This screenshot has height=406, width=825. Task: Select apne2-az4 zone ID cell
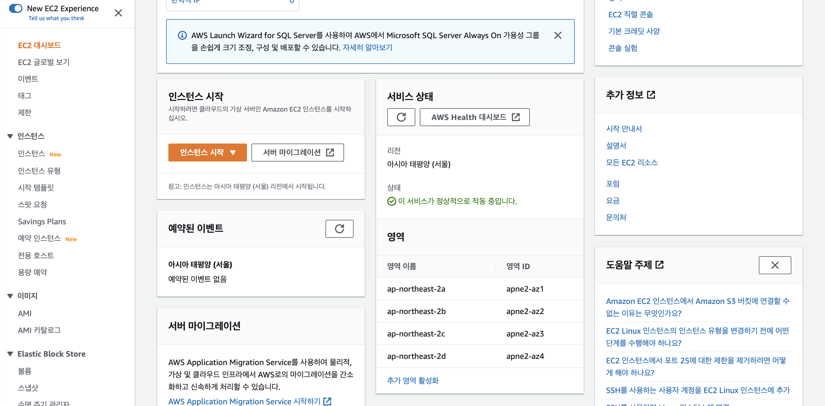pos(525,356)
